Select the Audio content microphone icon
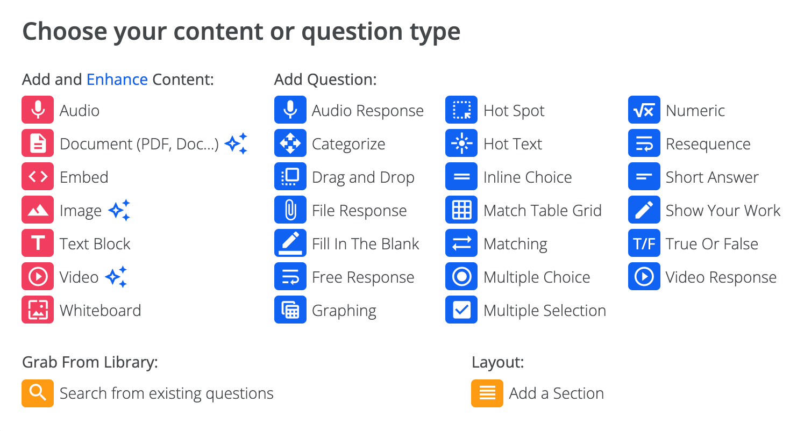This screenshot has width=797, height=431. pyautogui.click(x=38, y=111)
